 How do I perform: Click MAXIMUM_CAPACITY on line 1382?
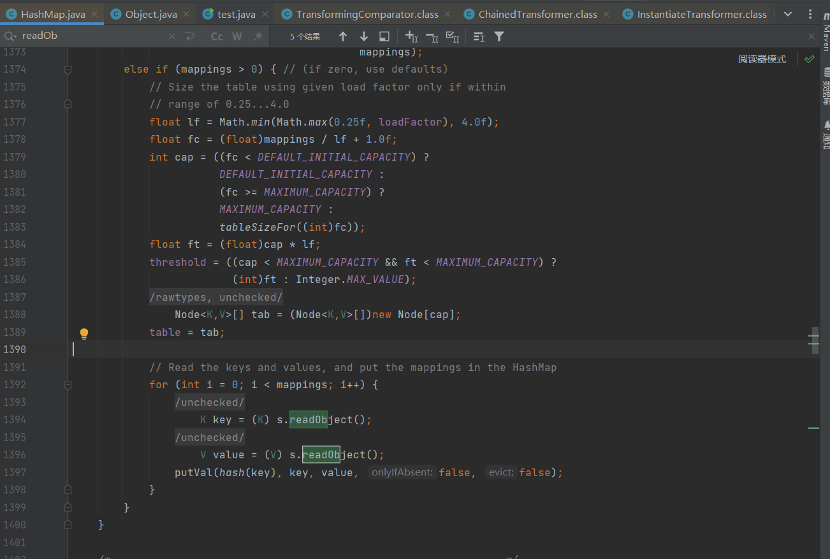pos(270,209)
